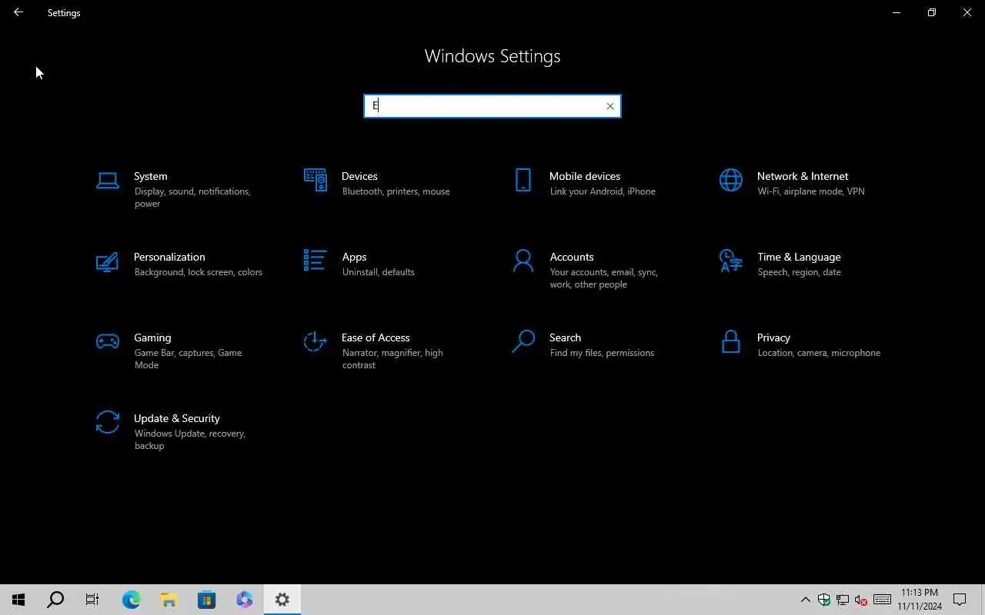Click 'Location, camera, microphone' description

tap(819, 353)
